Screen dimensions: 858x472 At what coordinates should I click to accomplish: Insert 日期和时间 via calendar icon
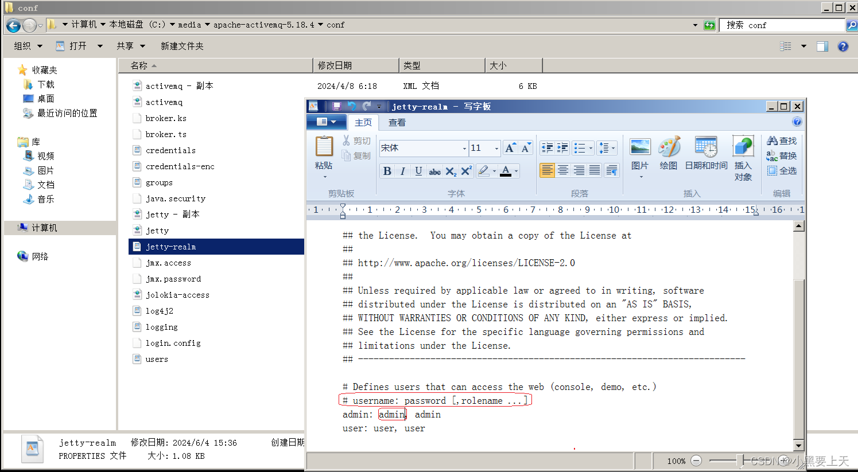click(x=706, y=147)
